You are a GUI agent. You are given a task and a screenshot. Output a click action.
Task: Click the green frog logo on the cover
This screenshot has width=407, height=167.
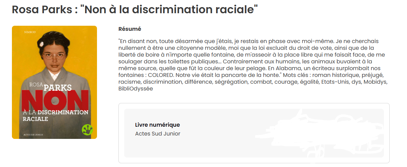pos(87,129)
